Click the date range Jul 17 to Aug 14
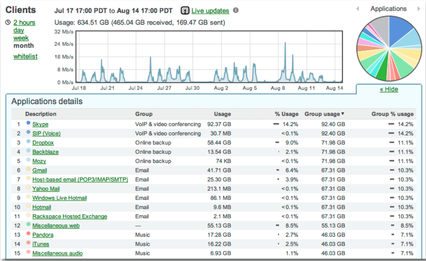The image size is (426, 261). 113,10
